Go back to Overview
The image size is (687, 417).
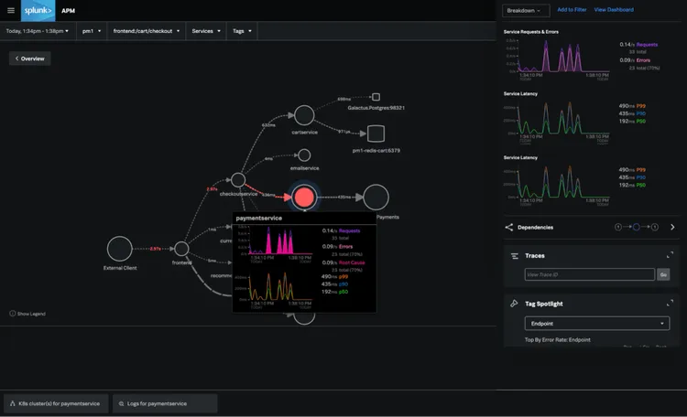[x=30, y=59]
